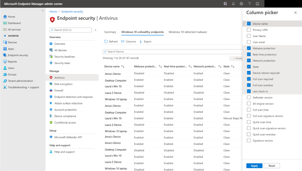Check the User Name column checkbox
Image resolution: width=302 pixels, height=171 pixels.
pos(249,36)
